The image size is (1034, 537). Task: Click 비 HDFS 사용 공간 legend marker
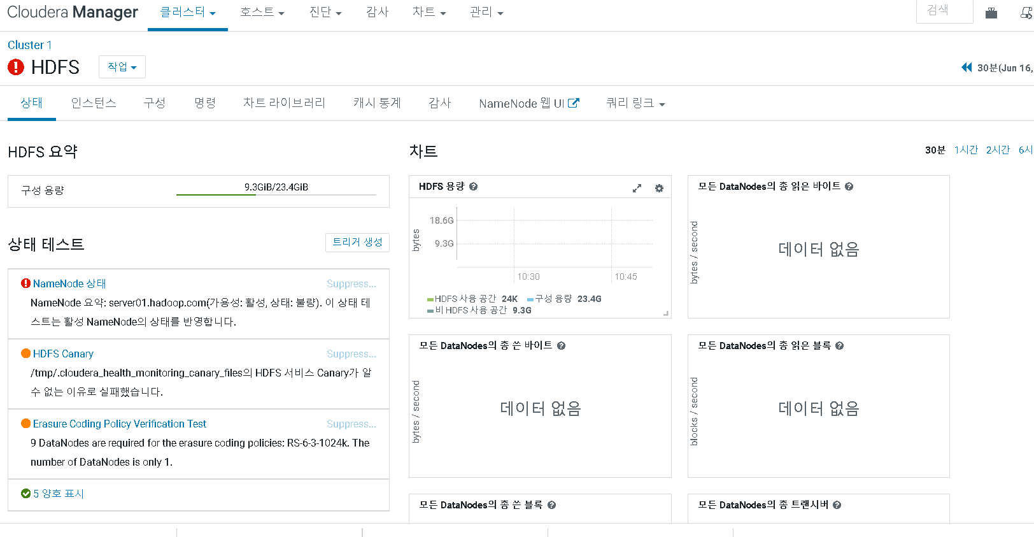coord(430,311)
